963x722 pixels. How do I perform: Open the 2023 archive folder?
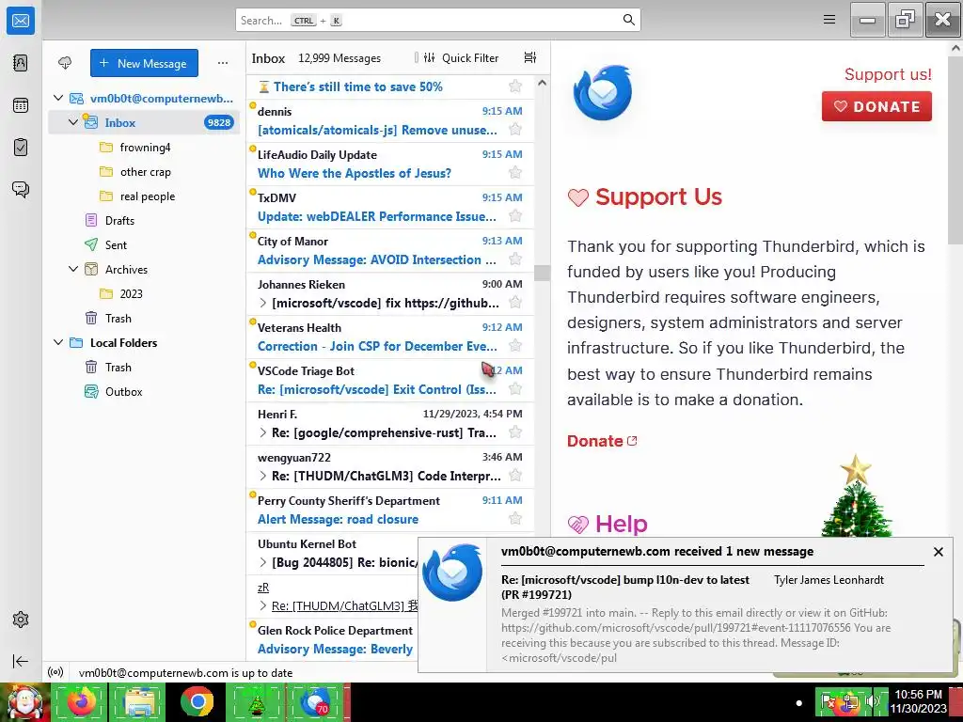pyautogui.click(x=144, y=293)
